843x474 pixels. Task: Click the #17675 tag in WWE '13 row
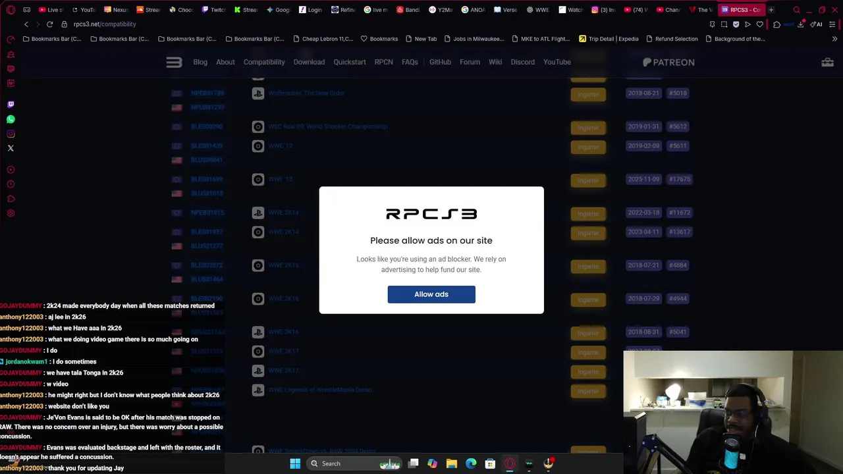[680, 179]
